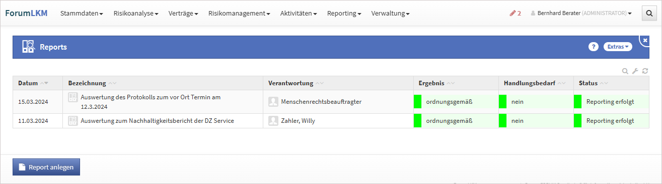Click green status swatch in Ergebnis first row

[x=417, y=102]
